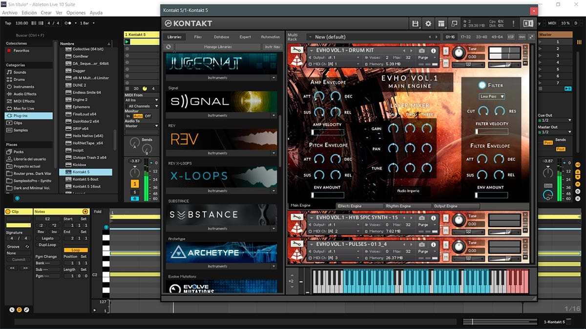Screen dimensions: 586x329
Task: Click Manage Libraries button
Action: tap(218, 47)
